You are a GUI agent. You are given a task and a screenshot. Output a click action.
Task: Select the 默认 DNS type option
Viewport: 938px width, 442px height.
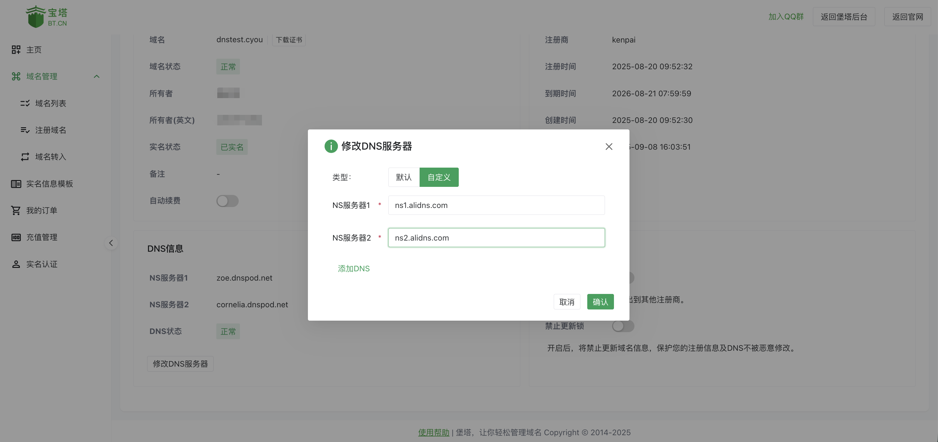(404, 177)
